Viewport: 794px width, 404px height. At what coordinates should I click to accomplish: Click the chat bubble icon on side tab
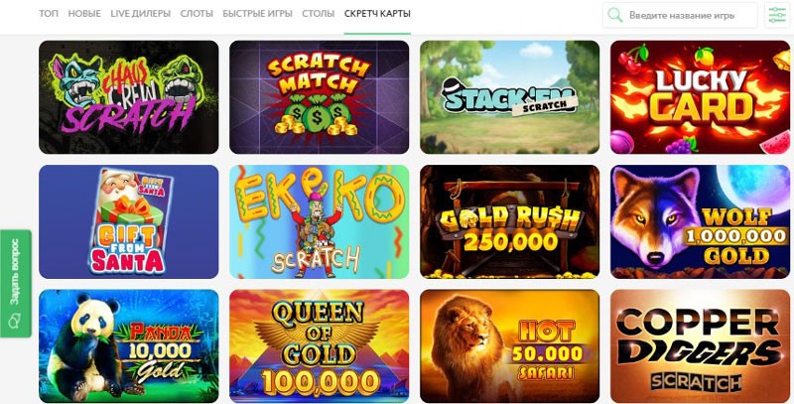click(15, 322)
